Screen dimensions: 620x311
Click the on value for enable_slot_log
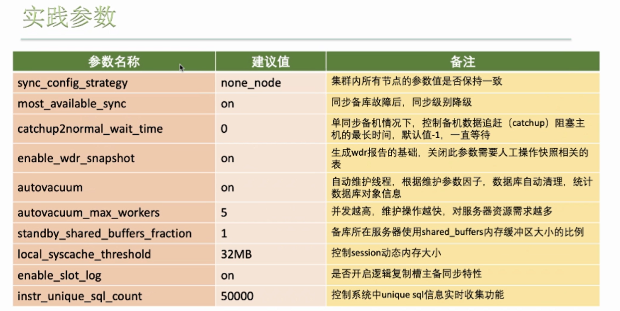pyautogui.click(x=271, y=275)
